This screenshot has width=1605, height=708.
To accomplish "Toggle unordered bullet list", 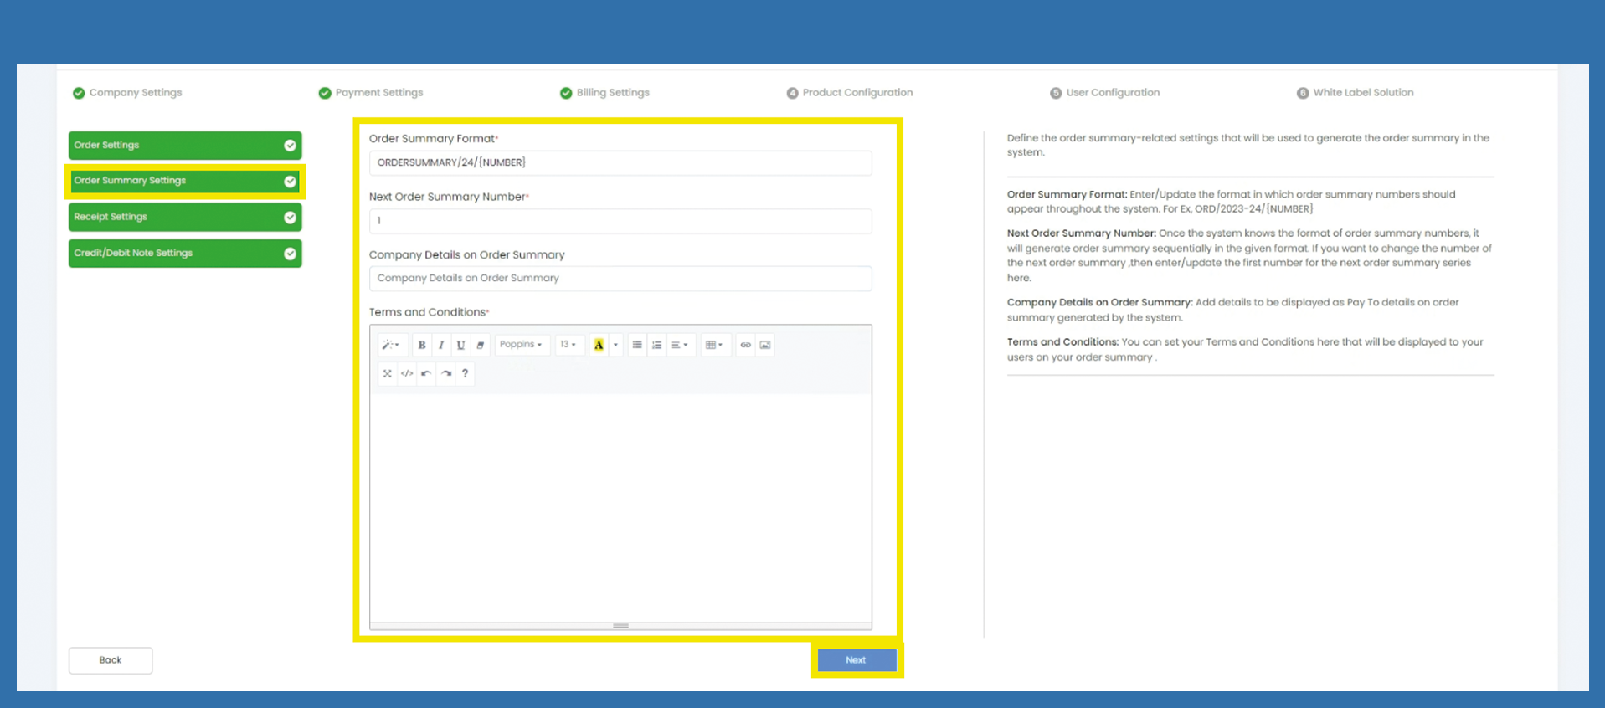I will pos(637,345).
